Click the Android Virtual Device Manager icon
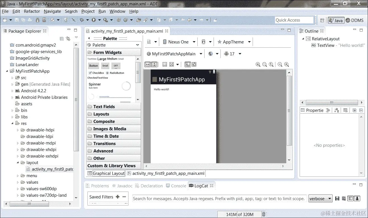368x218 pixels. click(x=44, y=20)
